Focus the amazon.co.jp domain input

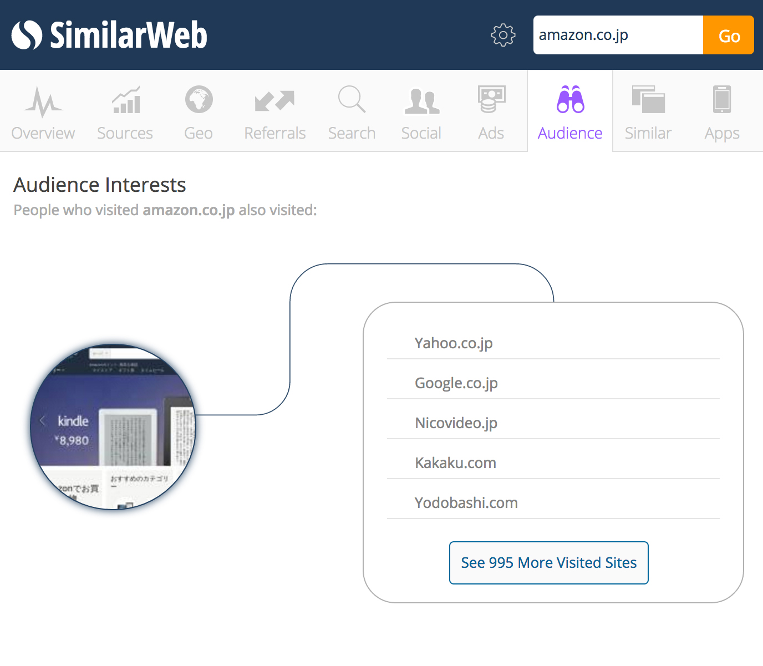(x=618, y=35)
